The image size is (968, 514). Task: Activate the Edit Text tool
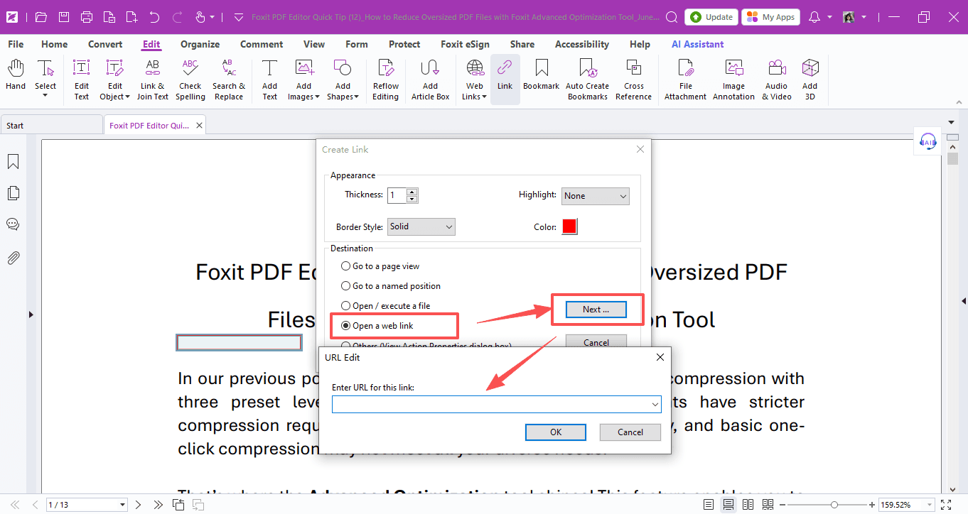click(x=82, y=79)
